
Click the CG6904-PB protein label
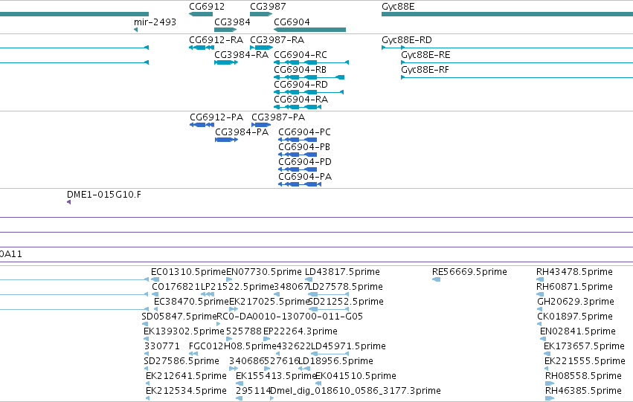(304, 147)
